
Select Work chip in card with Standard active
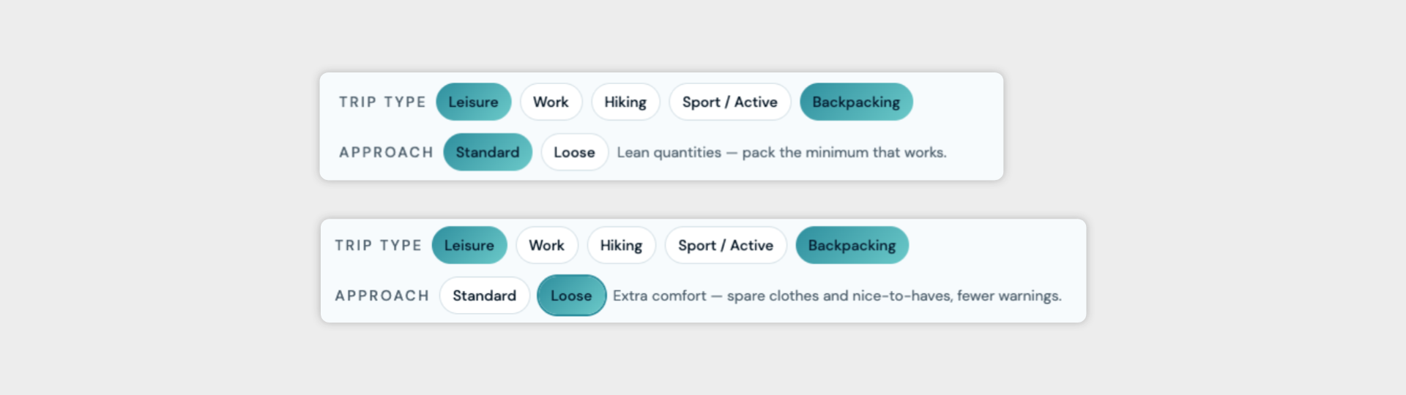tap(551, 102)
